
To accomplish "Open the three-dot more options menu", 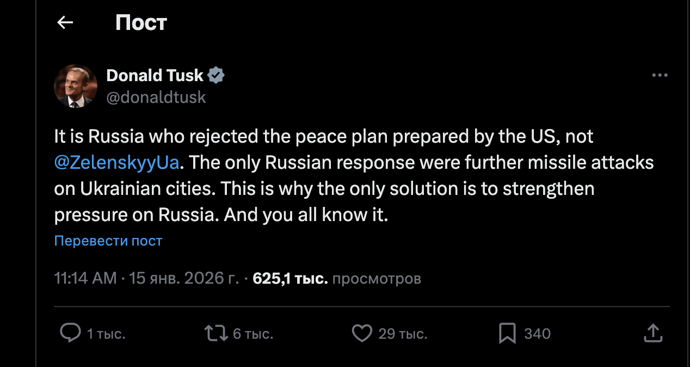I will (x=660, y=76).
